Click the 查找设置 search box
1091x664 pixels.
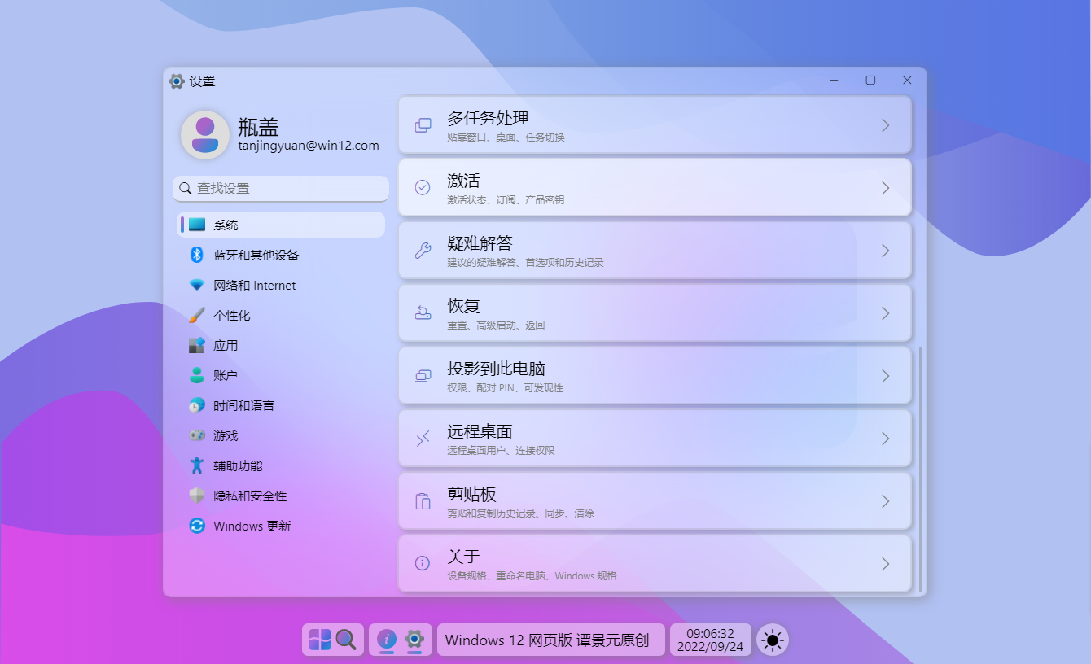[x=281, y=188]
